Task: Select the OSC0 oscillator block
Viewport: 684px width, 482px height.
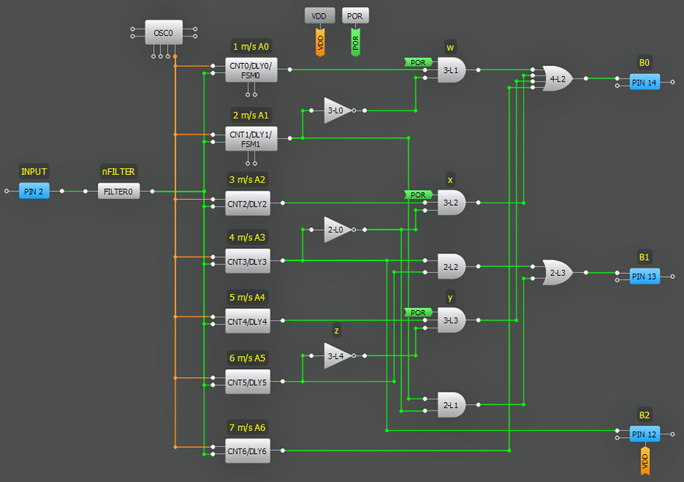Action: pyautogui.click(x=163, y=33)
